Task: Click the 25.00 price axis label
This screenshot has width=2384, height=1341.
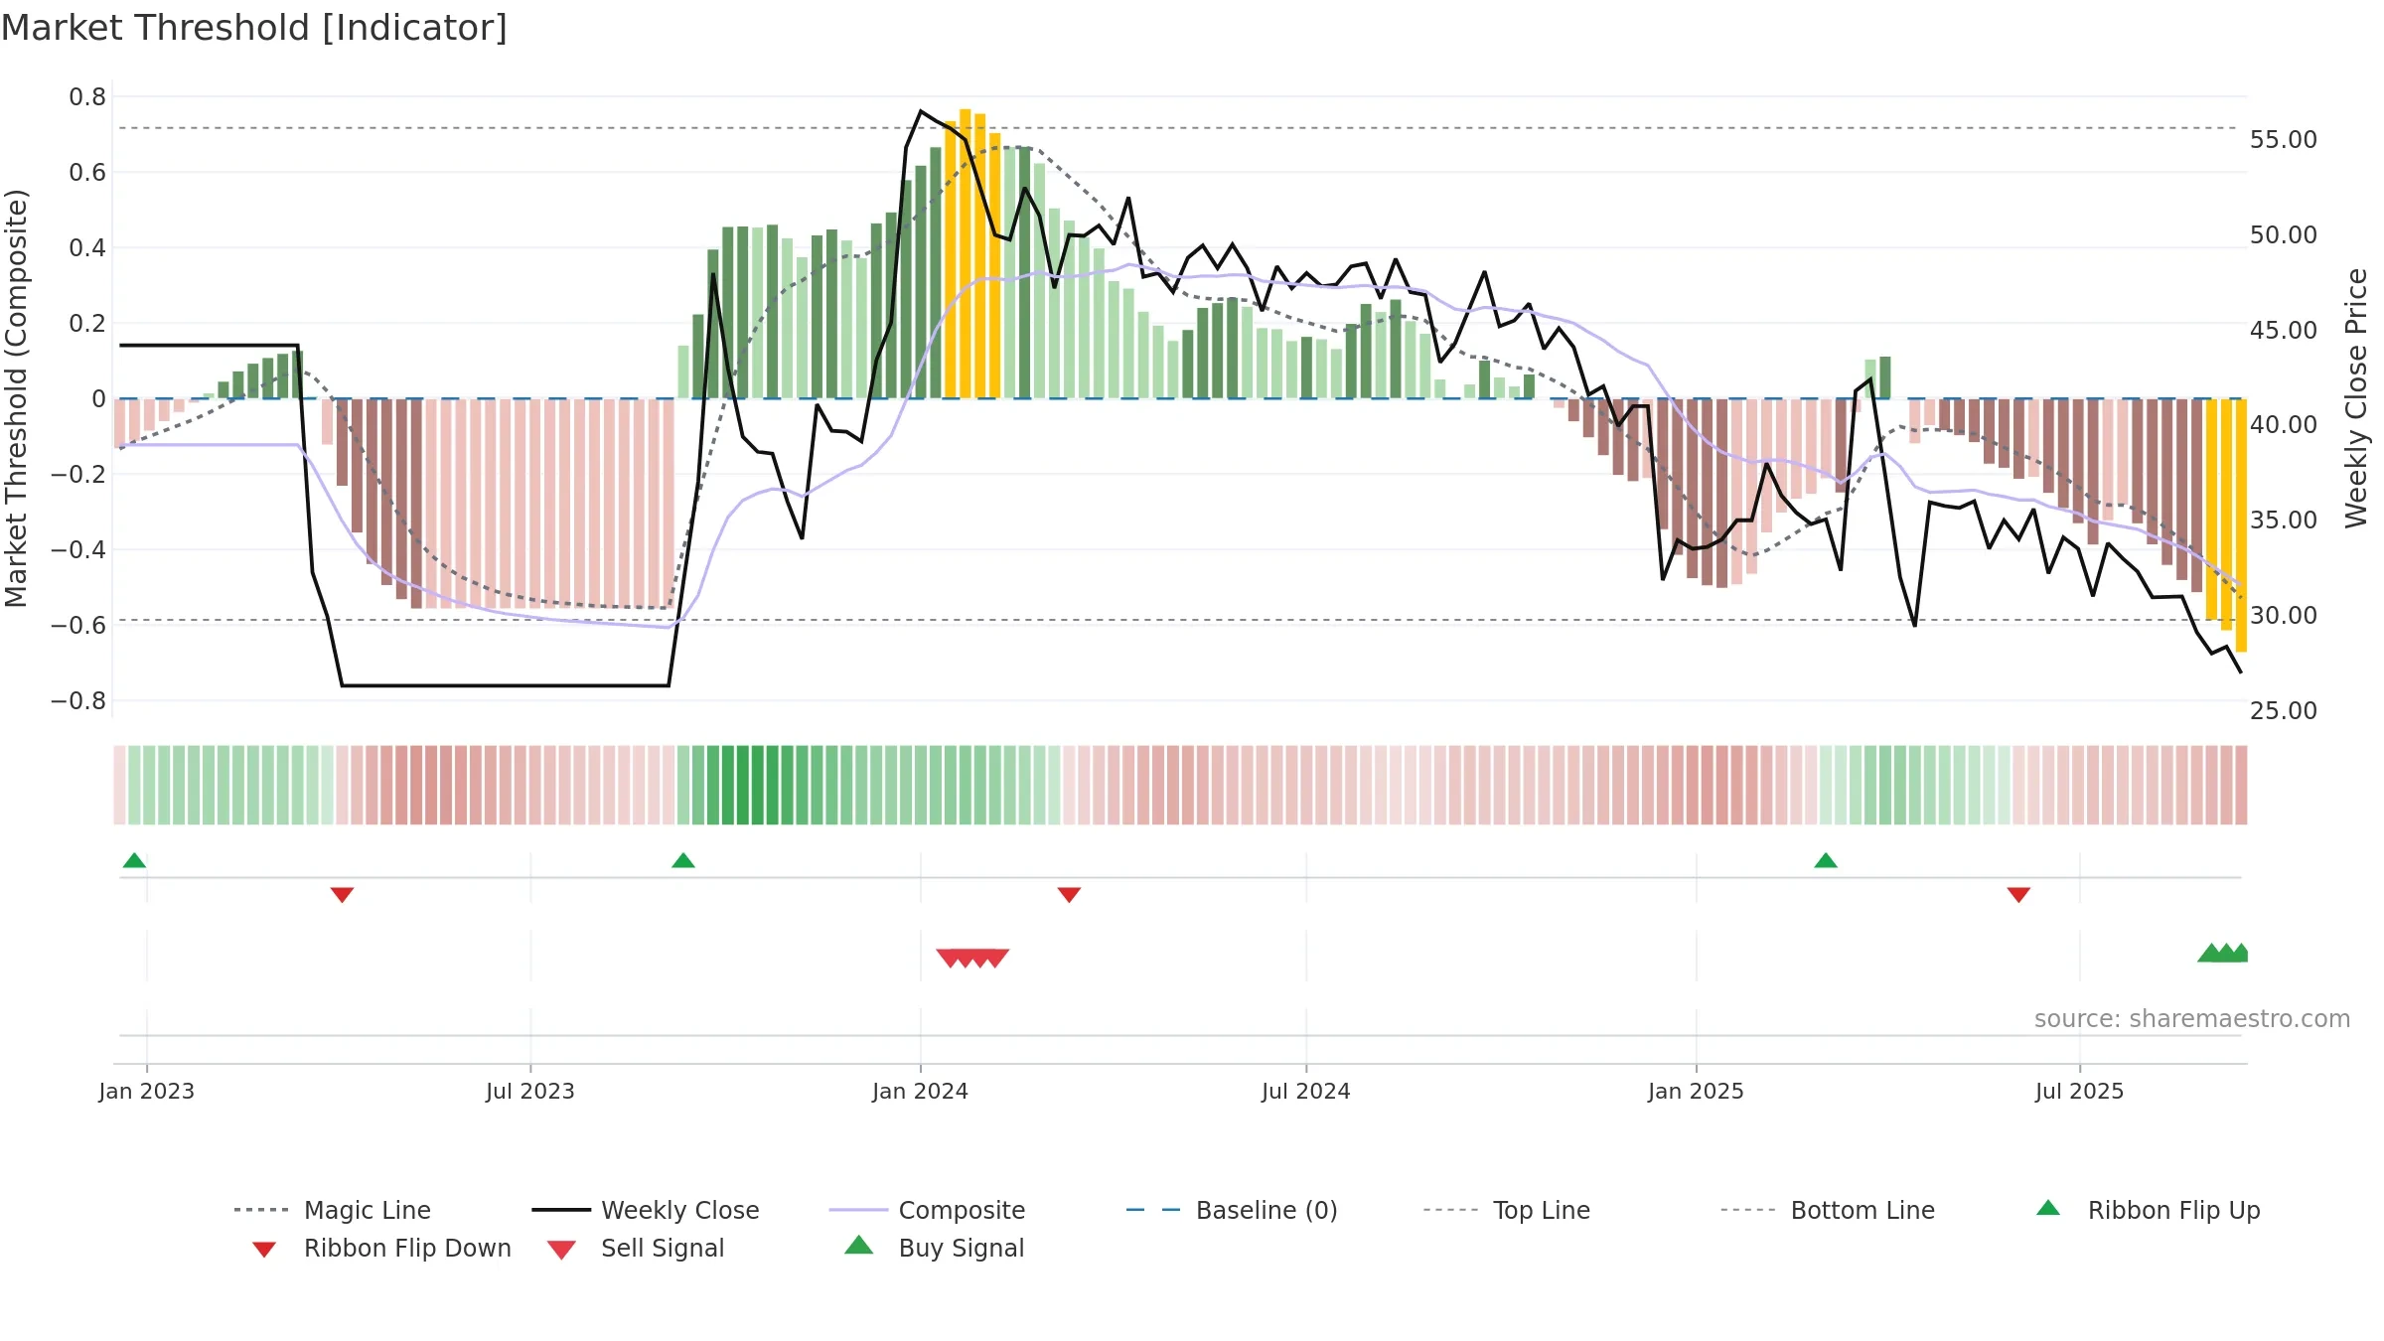Action: pos(2284,711)
